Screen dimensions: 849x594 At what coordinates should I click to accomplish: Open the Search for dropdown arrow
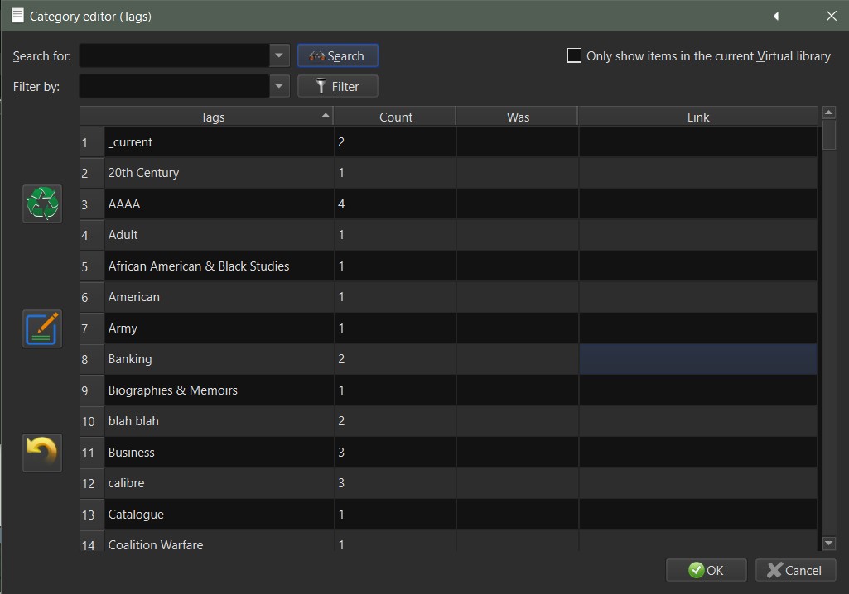pos(279,55)
